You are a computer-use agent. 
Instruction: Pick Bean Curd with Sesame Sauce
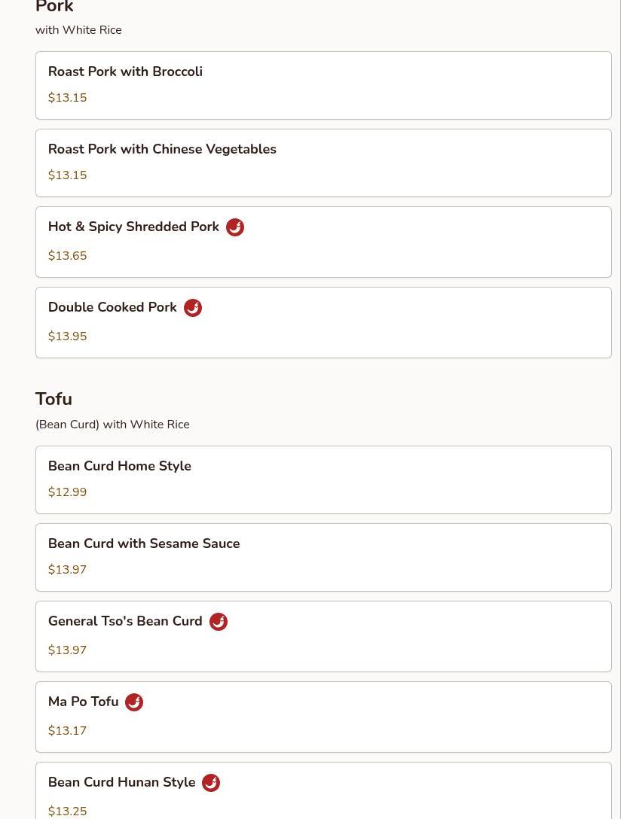coord(144,543)
